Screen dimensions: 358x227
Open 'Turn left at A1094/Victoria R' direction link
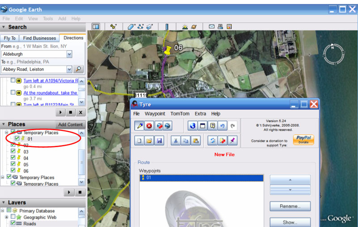[x=51, y=81]
